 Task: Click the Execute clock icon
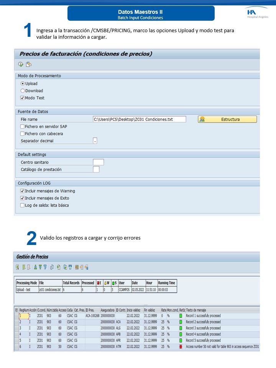pos(21,64)
